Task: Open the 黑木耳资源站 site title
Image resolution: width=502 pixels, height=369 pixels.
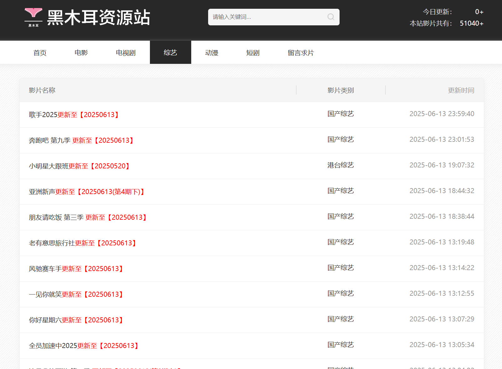Action: click(x=99, y=18)
